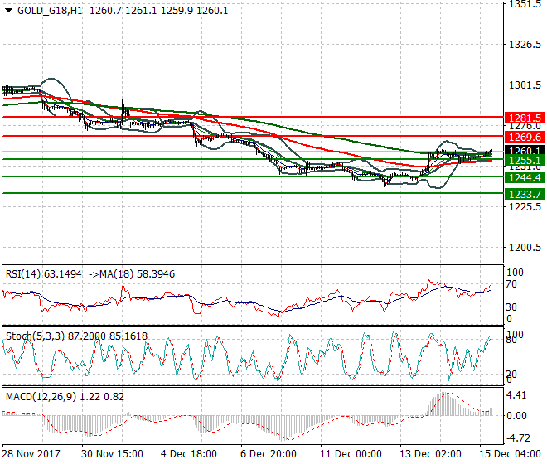Select the green 1233.7 support price label

(525, 195)
